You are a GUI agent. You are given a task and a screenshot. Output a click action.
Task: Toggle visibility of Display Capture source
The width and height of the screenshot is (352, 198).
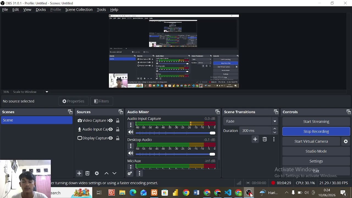111,138
